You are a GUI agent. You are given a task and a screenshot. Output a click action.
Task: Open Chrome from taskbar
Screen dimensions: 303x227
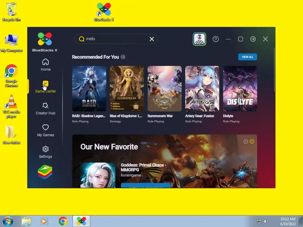coord(63,221)
